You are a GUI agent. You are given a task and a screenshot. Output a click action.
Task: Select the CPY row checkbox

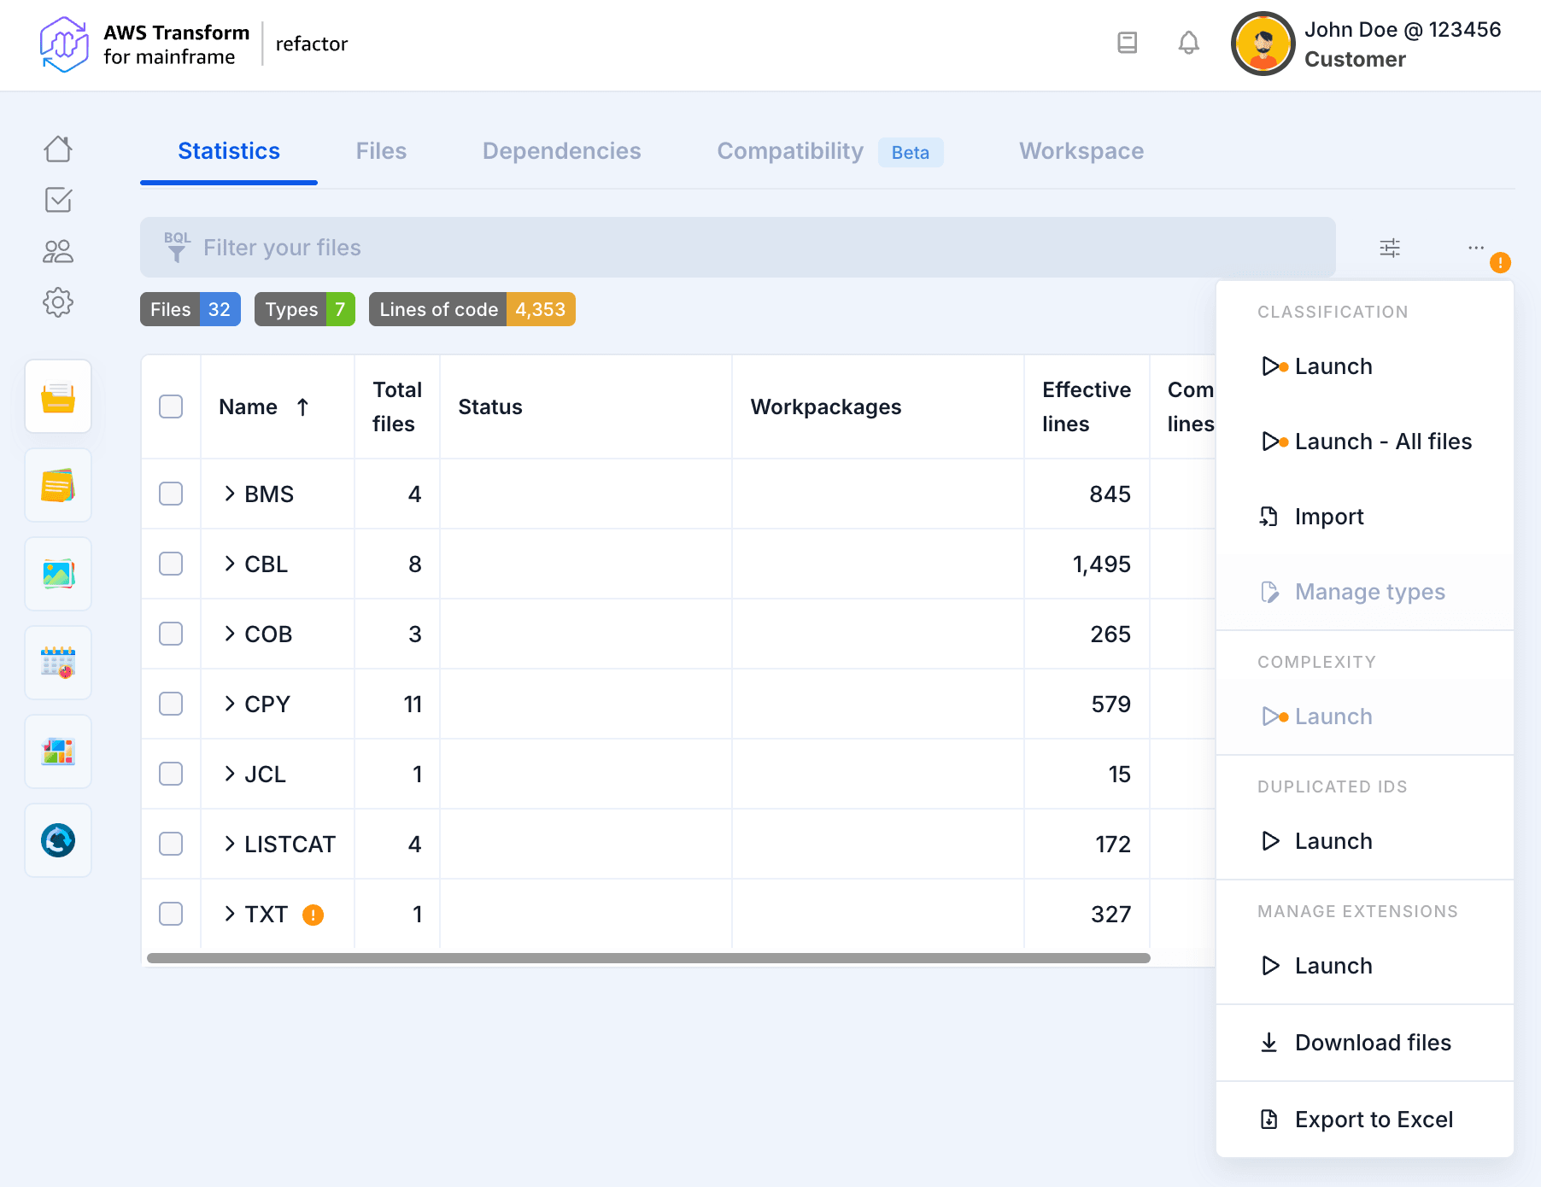(x=171, y=704)
